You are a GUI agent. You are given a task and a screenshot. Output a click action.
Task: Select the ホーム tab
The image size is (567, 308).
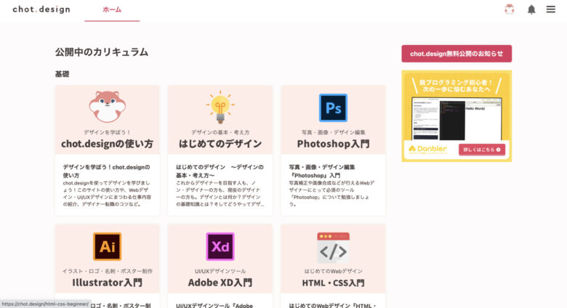click(112, 10)
